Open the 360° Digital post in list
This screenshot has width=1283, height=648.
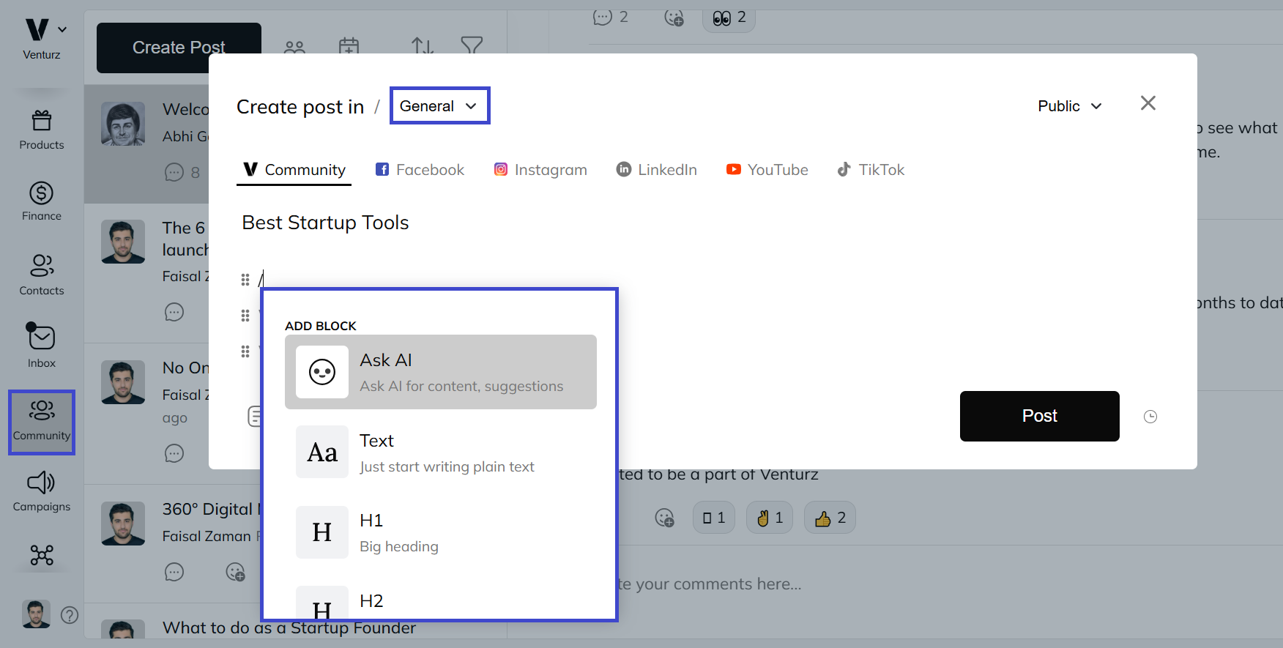pos(173,543)
